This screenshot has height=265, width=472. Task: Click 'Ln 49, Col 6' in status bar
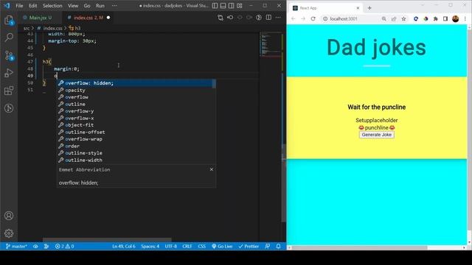coord(124,247)
